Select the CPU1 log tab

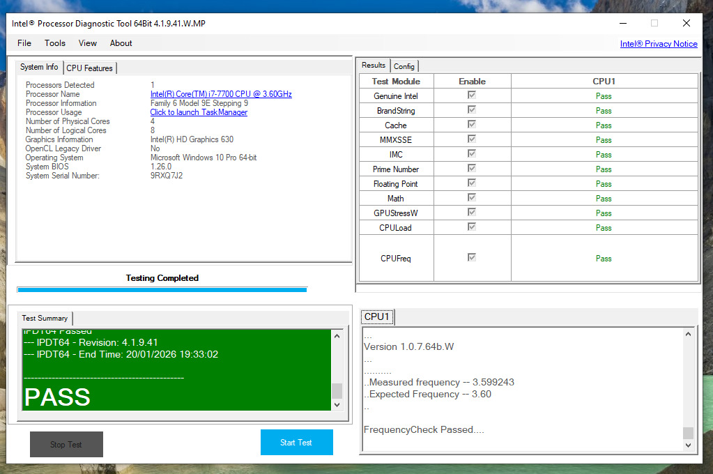pos(377,316)
